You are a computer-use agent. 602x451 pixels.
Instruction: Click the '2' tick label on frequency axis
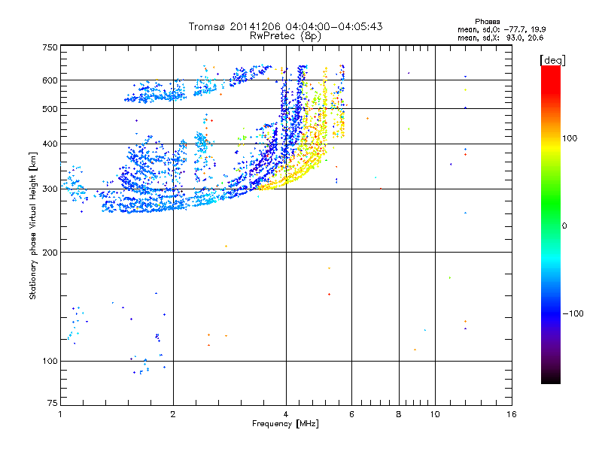173,414
